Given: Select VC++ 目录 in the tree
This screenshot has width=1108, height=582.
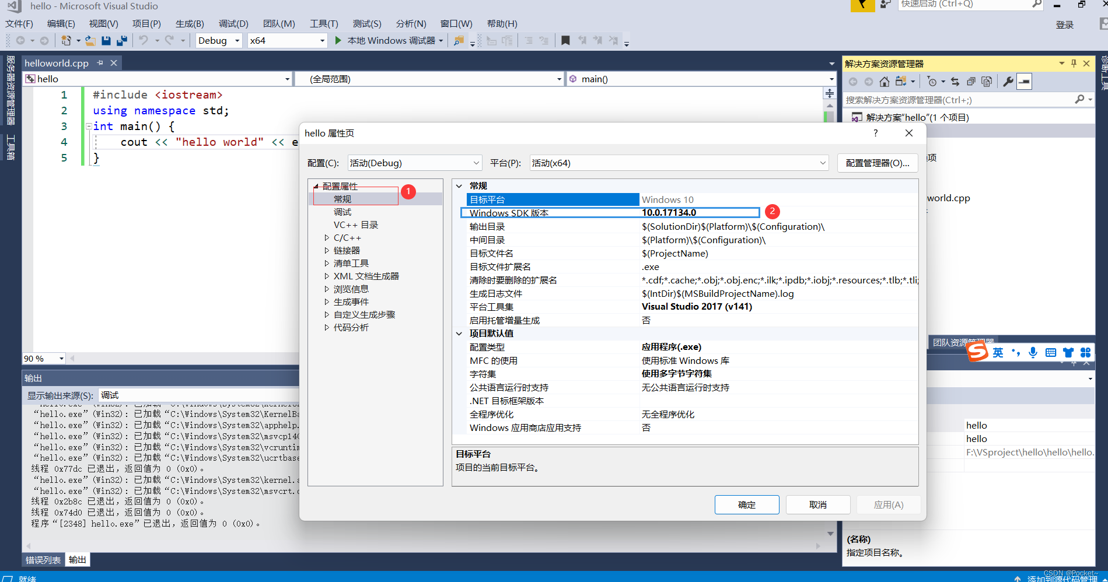Looking at the screenshot, I should pyautogui.click(x=356, y=225).
